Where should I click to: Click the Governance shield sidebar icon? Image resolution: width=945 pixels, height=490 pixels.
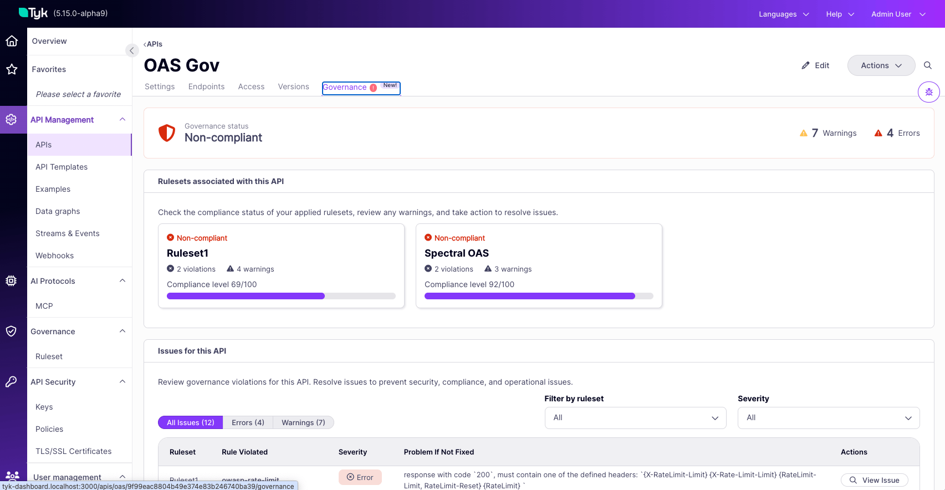tap(12, 331)
